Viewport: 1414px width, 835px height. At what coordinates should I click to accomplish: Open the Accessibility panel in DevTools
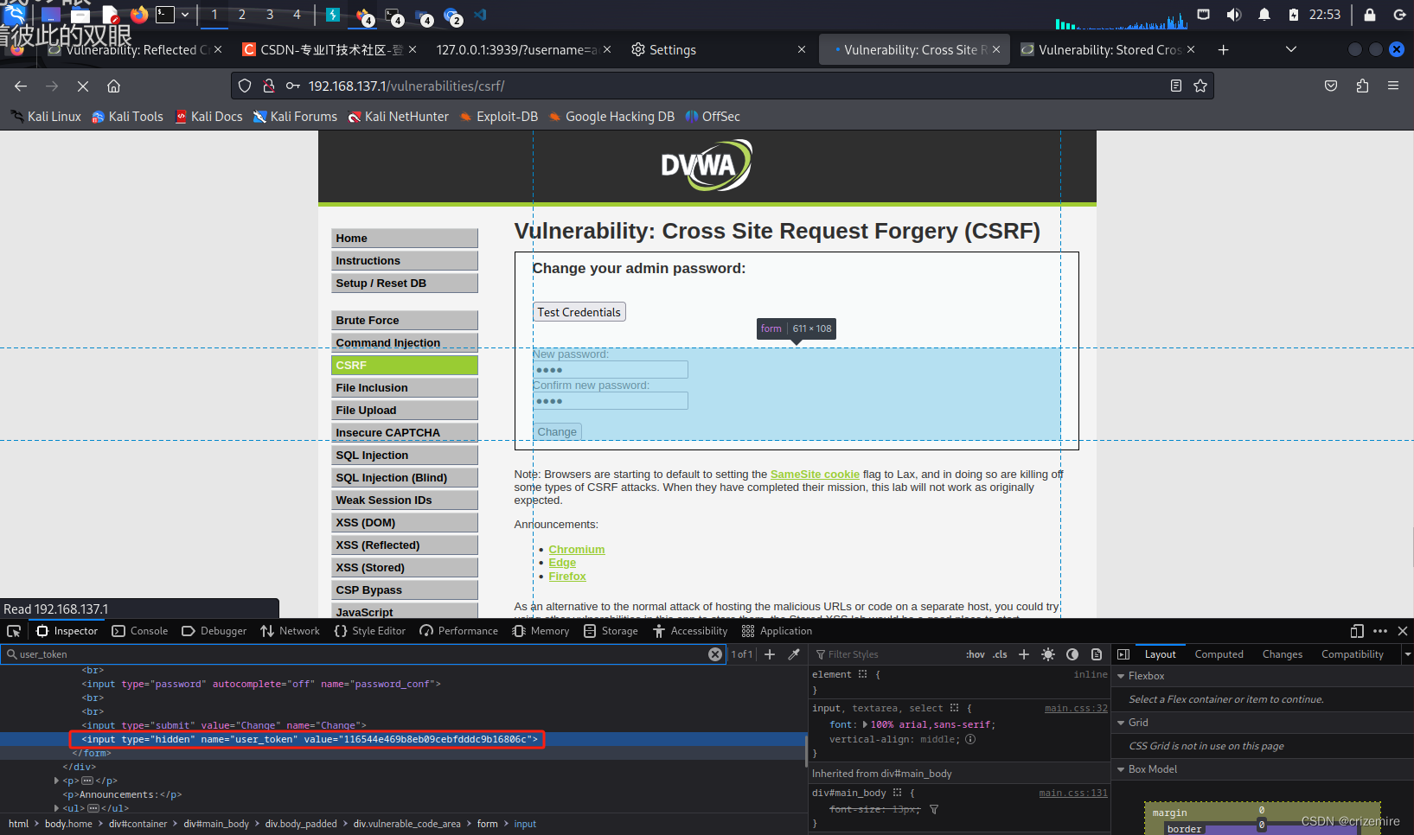pos(689,630)
